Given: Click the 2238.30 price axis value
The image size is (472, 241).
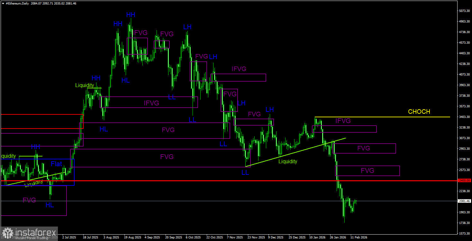Looking at the screenshot, I should pos(465,191).
